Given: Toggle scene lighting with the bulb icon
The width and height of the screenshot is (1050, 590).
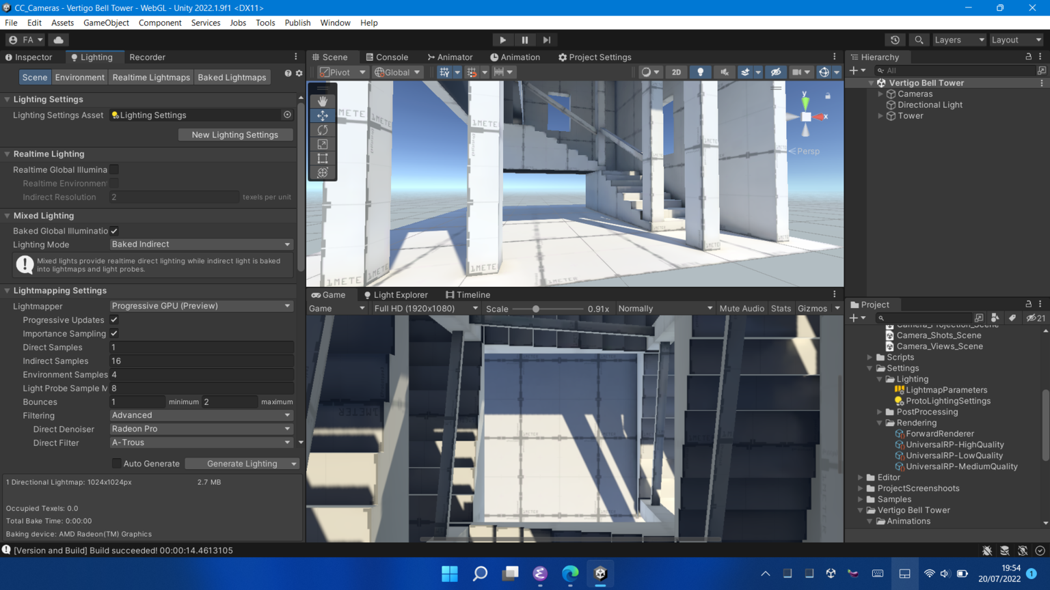Looking at the screenshot, I should click(x=700, y=72).
